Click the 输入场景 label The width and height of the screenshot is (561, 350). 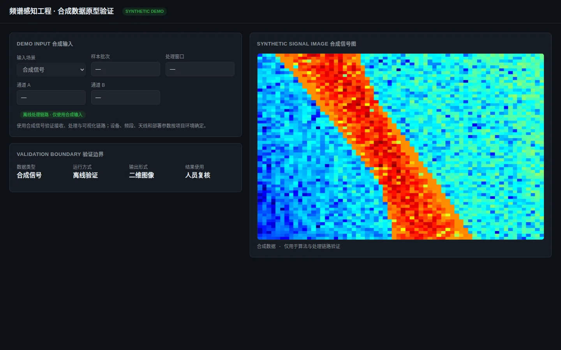(26, 58)
